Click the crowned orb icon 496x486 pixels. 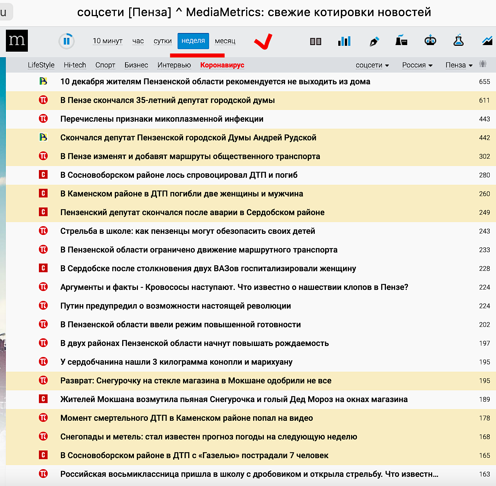(x=430, y=40)
